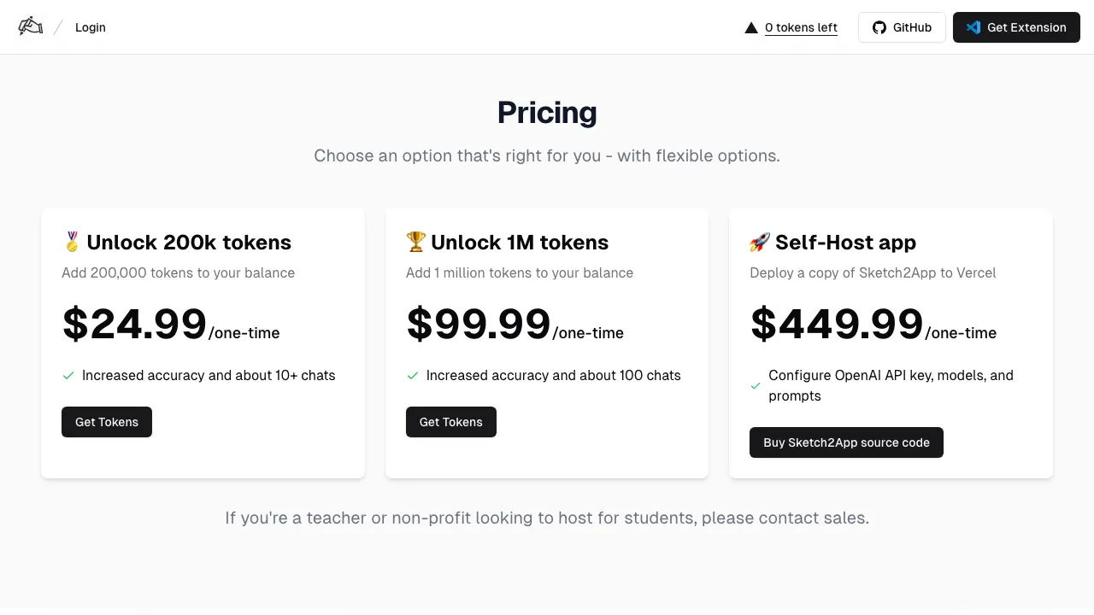Click the medal emoji on 200k plan
Image resolution: width=1094 pixels, height=615 pixels.
click(x=72, y=243)
